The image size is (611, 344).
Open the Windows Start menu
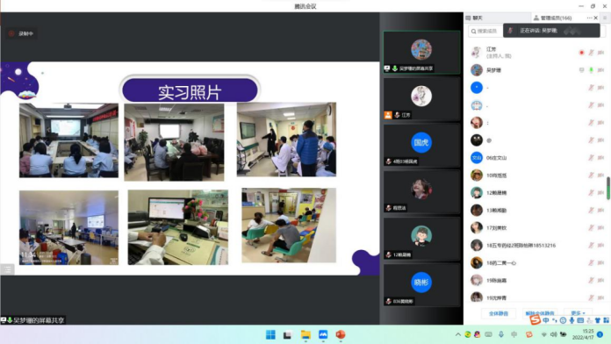click(270, 335)
